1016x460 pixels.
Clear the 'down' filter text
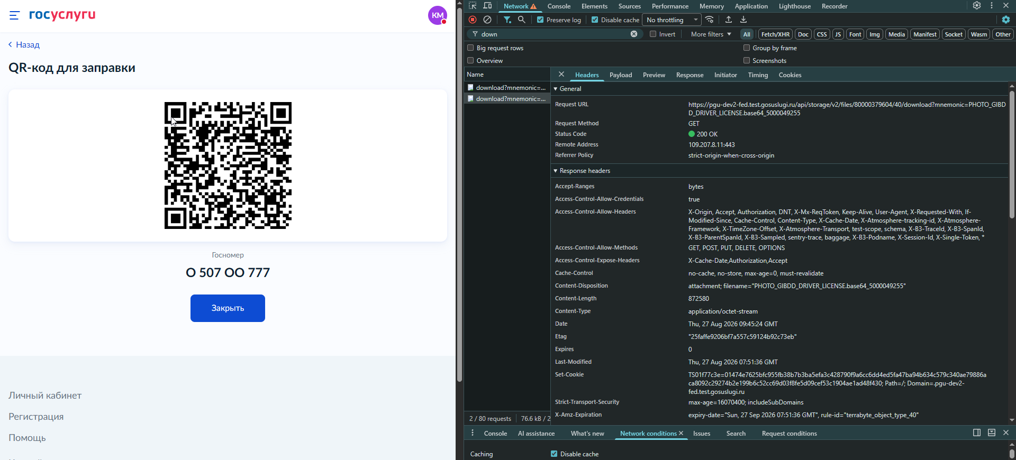pyautogui.click(x=634, y=34)
